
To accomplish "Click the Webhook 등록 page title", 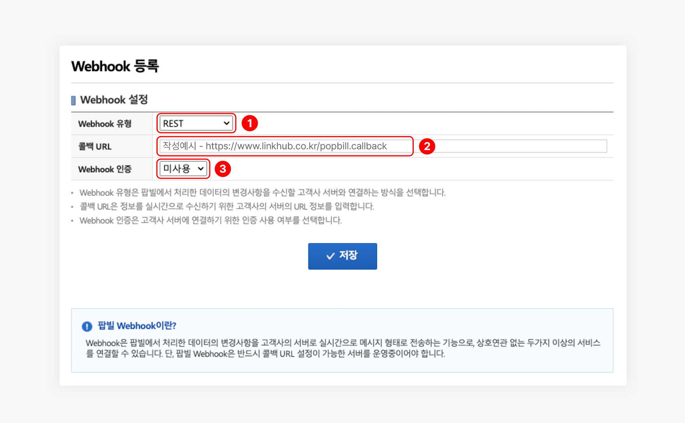I will (x=115, y=66).
